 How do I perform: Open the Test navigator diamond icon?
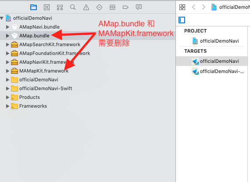tap(99, 7)
